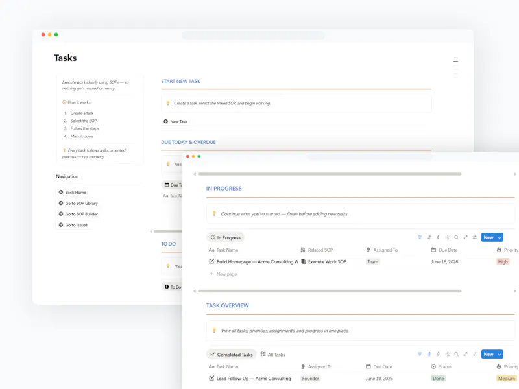Screen dimensions: 519x389
Task: Open In Progress database full screen with expand arrows
Action: point(465,237)
